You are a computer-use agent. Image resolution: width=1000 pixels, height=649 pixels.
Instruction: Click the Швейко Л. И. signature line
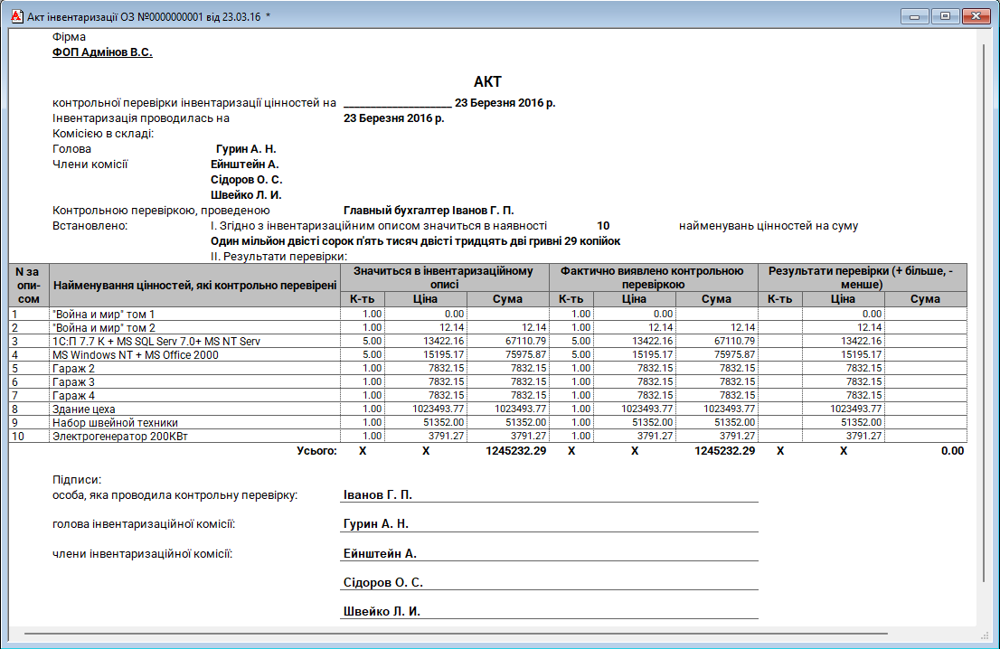382,612
